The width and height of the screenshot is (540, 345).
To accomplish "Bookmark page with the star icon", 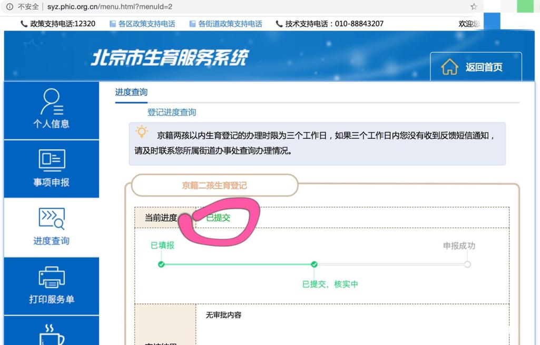I will pyautogui.click(x=474, y=6).
